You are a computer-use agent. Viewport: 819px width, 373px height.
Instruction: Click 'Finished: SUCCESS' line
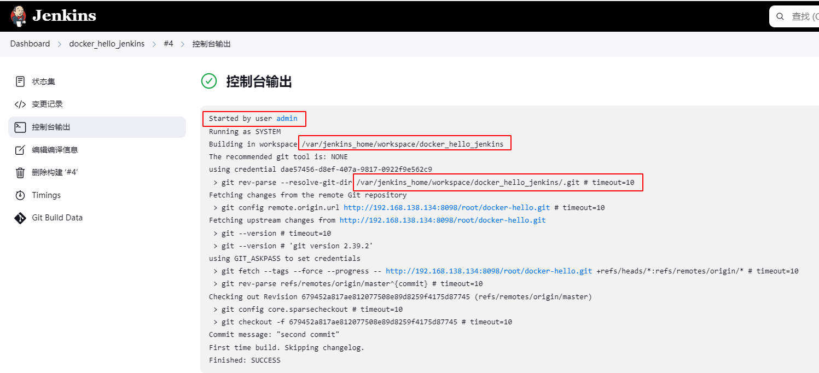coord(245,360)
